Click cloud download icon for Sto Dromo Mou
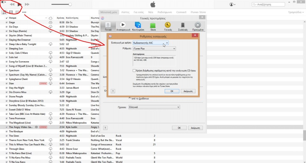 [51, 92]
